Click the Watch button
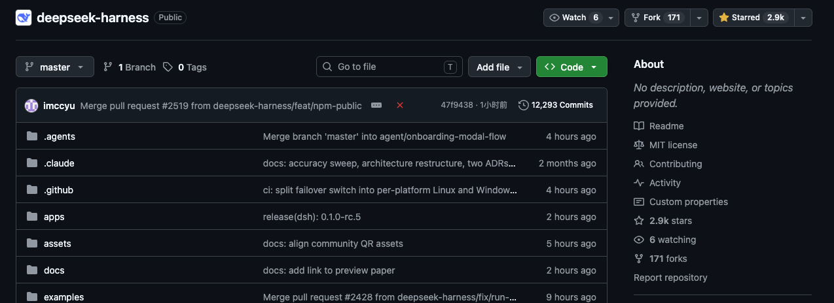Viewport: 834px width, 303px height. pyautogui.click(x=574, y=18)
